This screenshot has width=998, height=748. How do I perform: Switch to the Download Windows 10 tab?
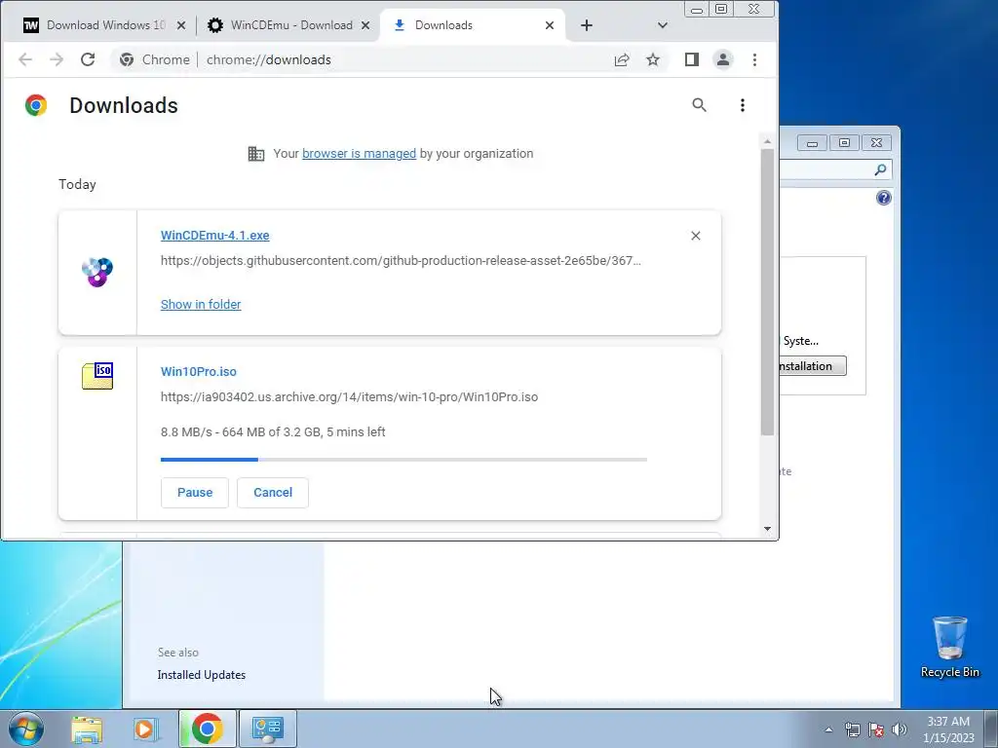103,25
